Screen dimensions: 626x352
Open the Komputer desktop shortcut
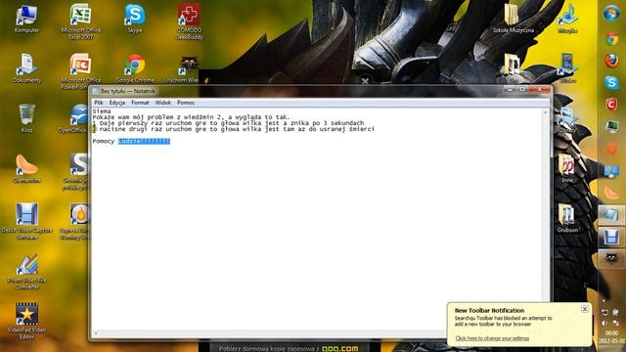pyautogui.click(x=26, y=20)
